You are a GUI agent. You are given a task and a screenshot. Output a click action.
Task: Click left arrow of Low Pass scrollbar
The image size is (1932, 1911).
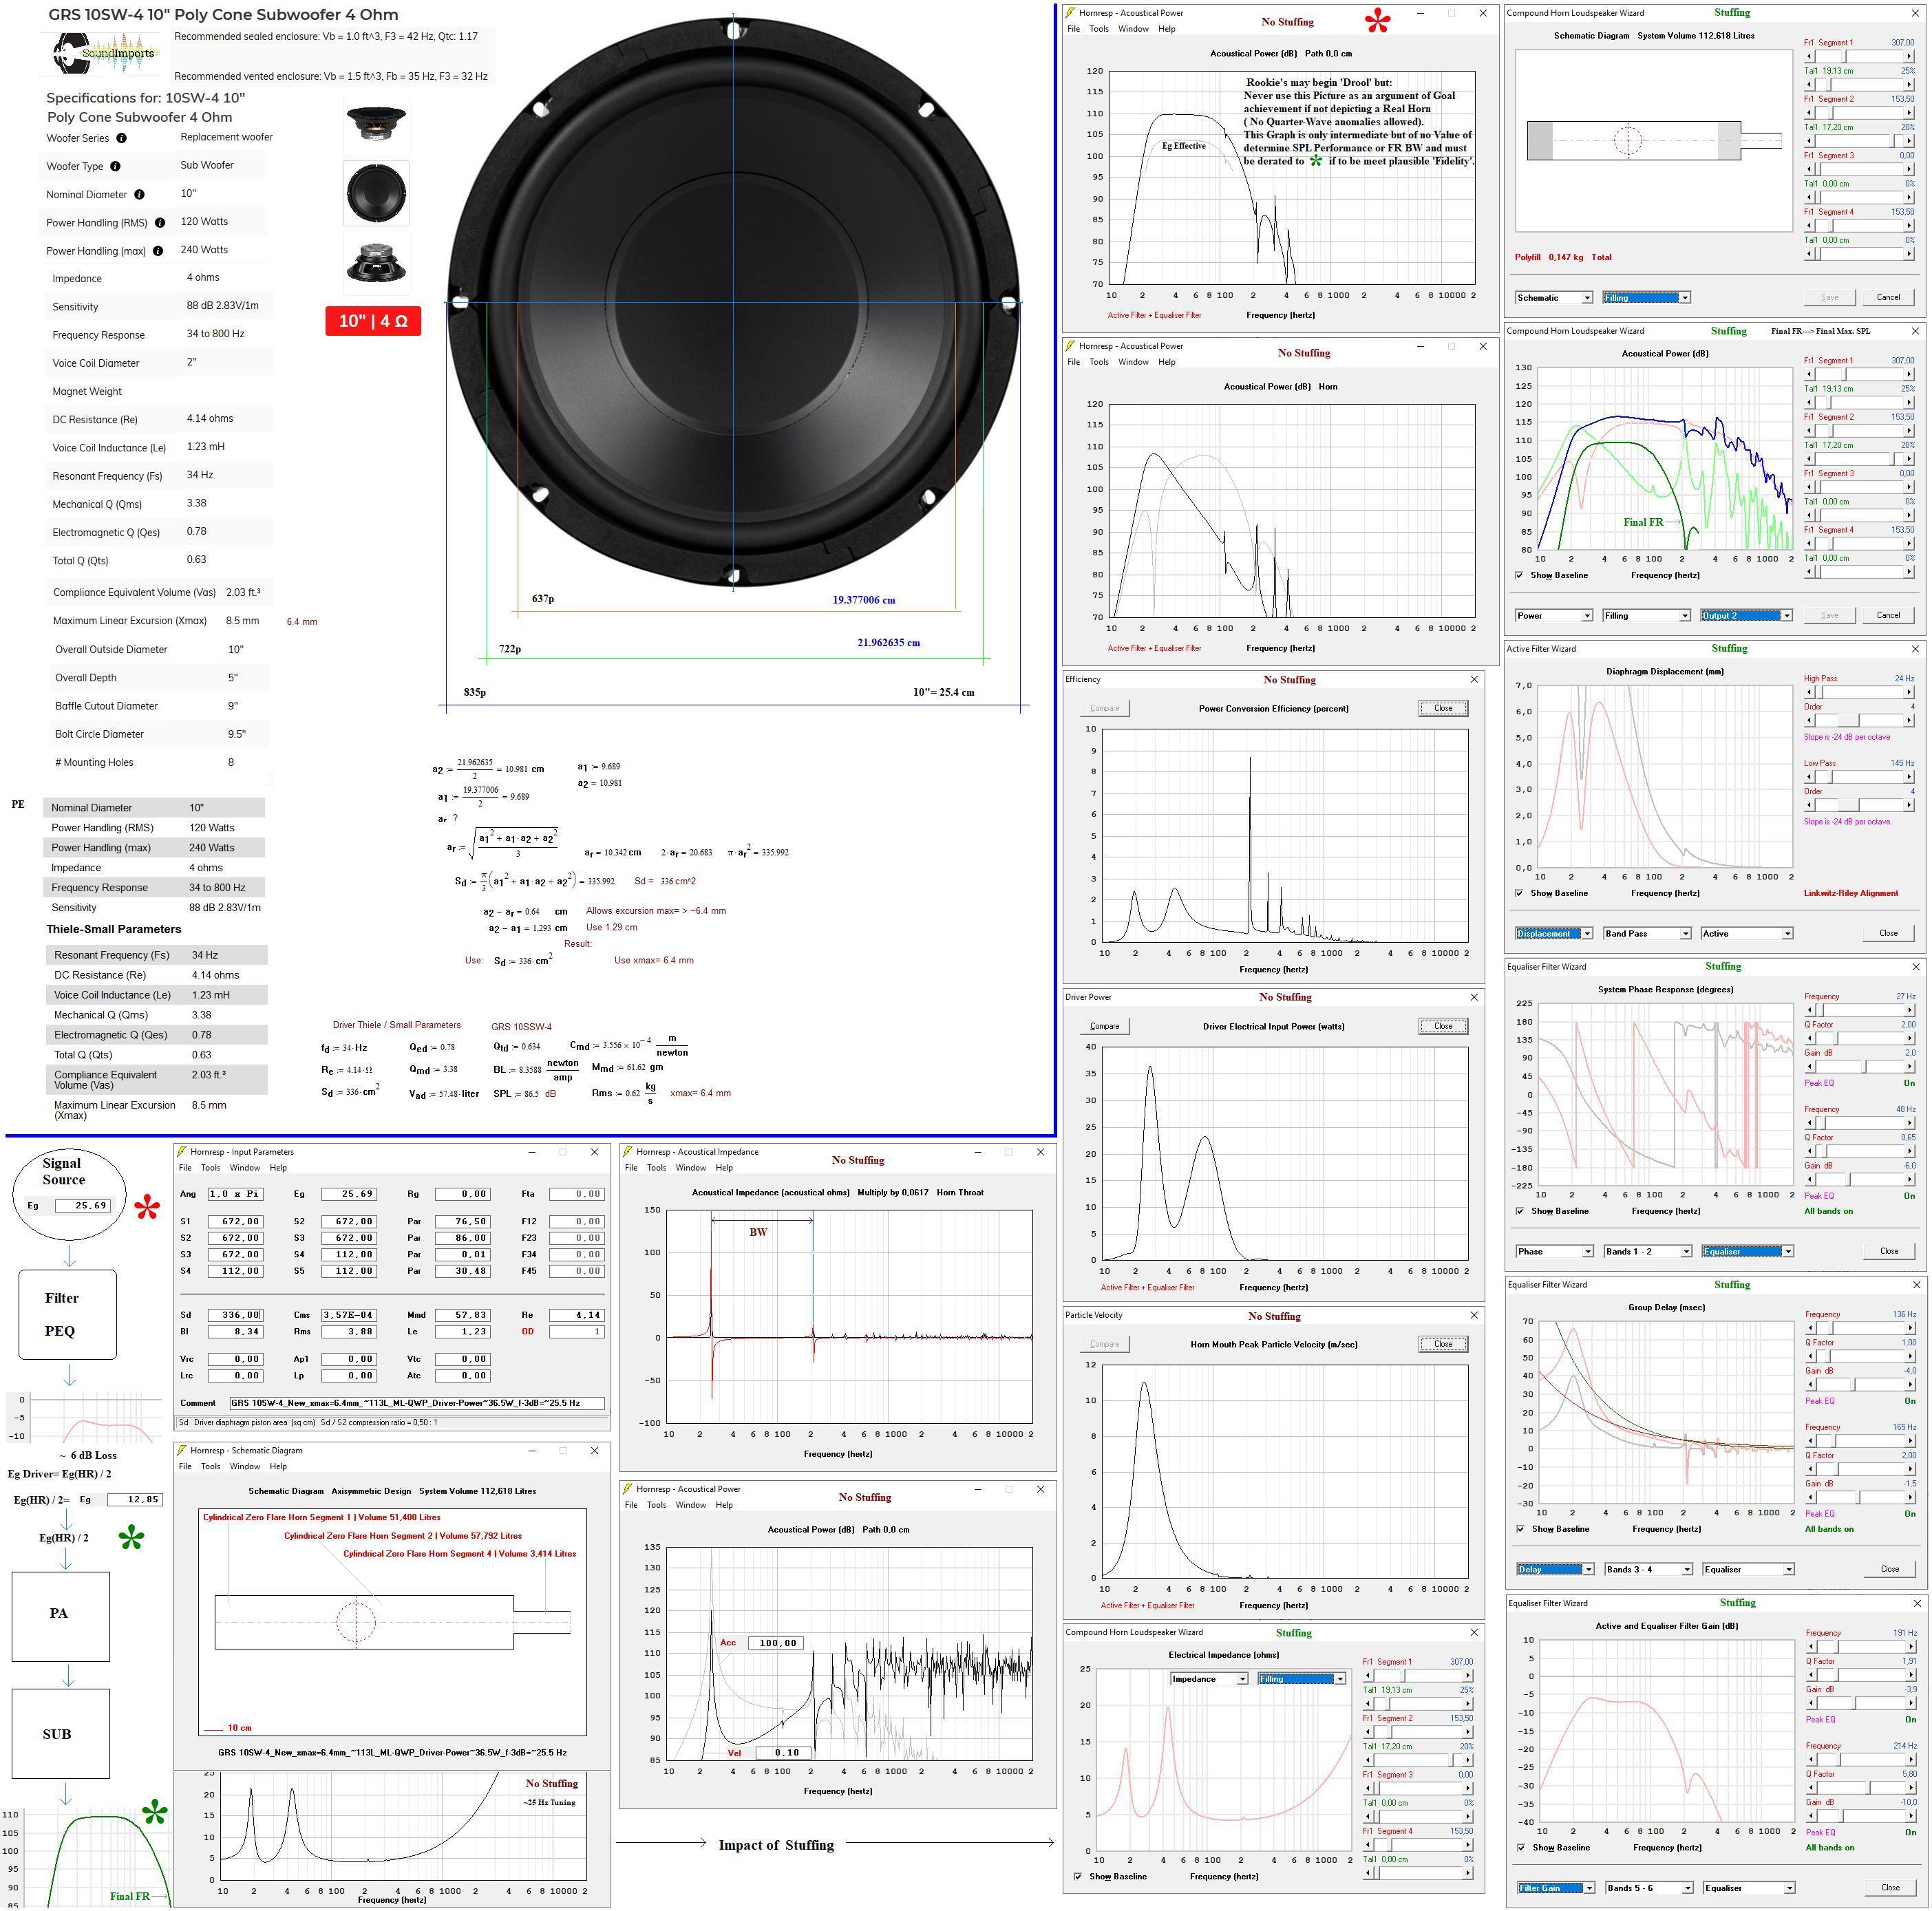click(x=1810, y=776)
